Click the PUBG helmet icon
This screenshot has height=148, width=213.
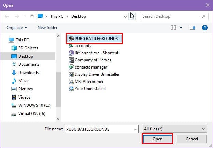[71, 39]
